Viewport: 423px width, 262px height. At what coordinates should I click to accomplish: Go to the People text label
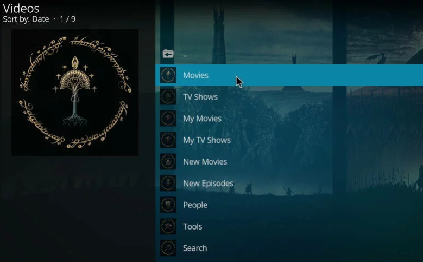(x=195, y=205)
